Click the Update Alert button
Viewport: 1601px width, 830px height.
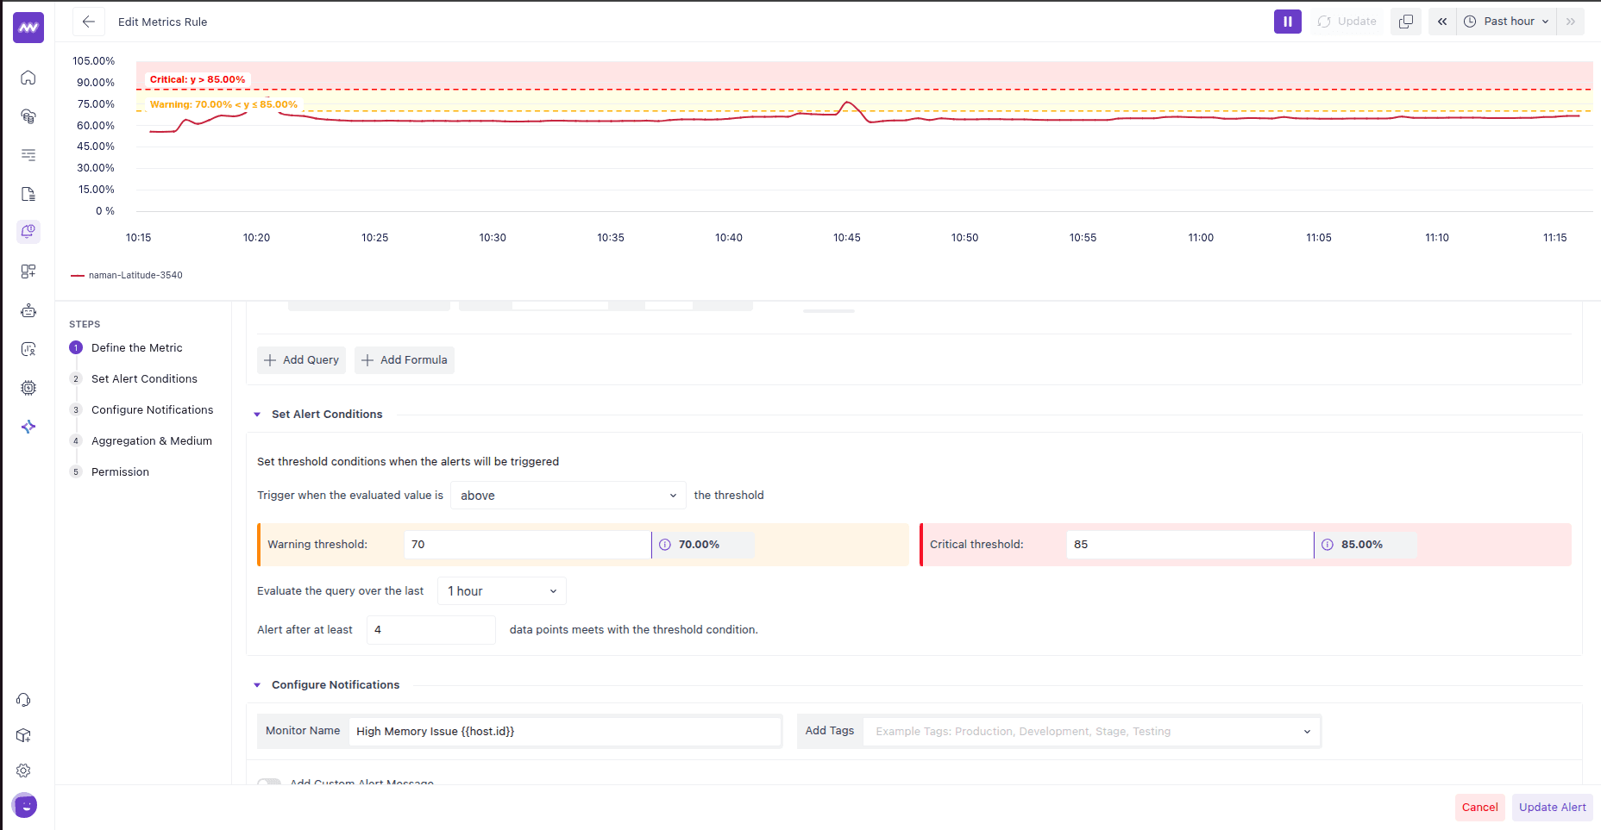tap(1552, 808)
